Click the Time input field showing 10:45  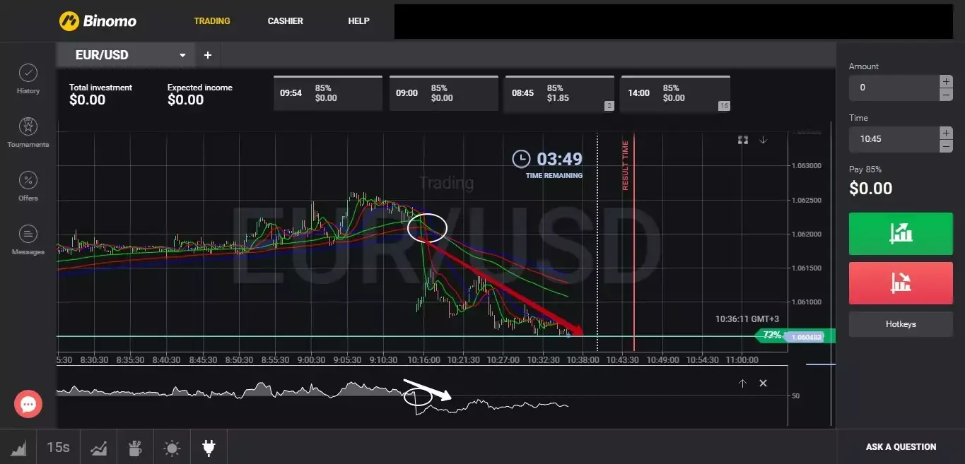(x=894, y=139)
